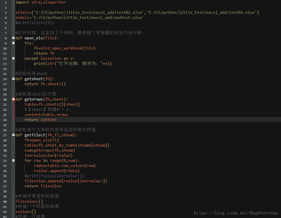281x218 pixels.
Task: Click the '#print(allxle[0])' comment
Action: (x=35, y=23)
